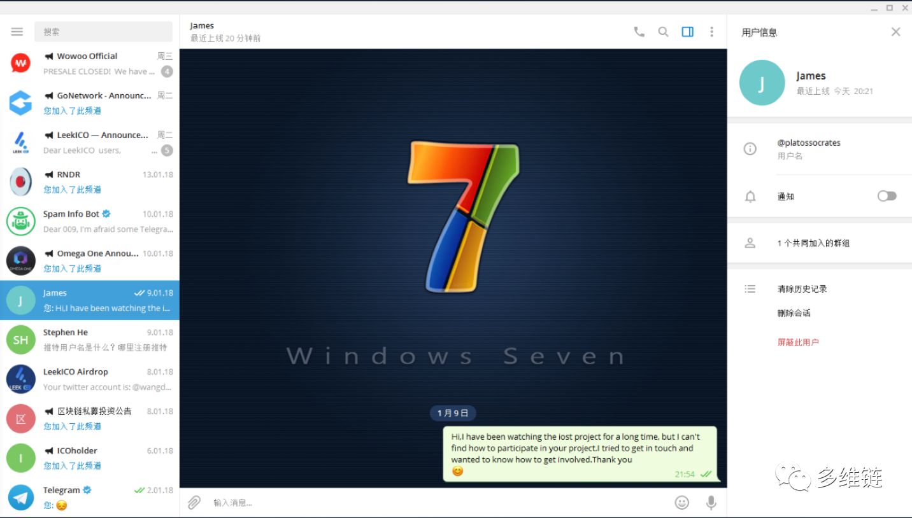Click 屏蔽此用户 to block this user
This screenshot has height=518, width=912.
(x=798, y=342)
